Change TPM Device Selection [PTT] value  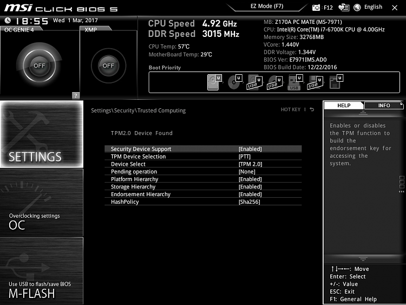click(245, 157)
